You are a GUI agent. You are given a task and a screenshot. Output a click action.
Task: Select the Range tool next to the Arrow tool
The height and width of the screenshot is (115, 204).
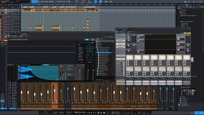click(37, 2)
